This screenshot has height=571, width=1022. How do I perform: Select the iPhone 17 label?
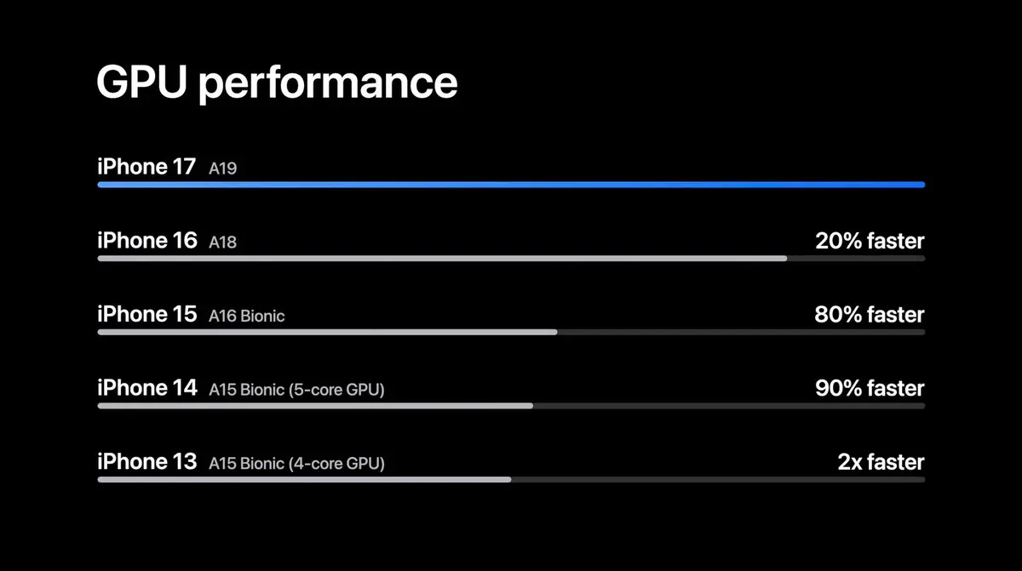pos(146,167)
